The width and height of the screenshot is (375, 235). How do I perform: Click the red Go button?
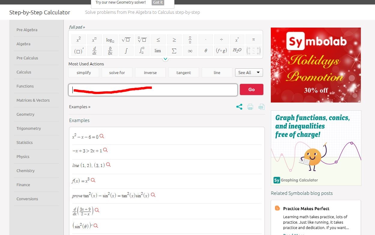pos(252,89)
